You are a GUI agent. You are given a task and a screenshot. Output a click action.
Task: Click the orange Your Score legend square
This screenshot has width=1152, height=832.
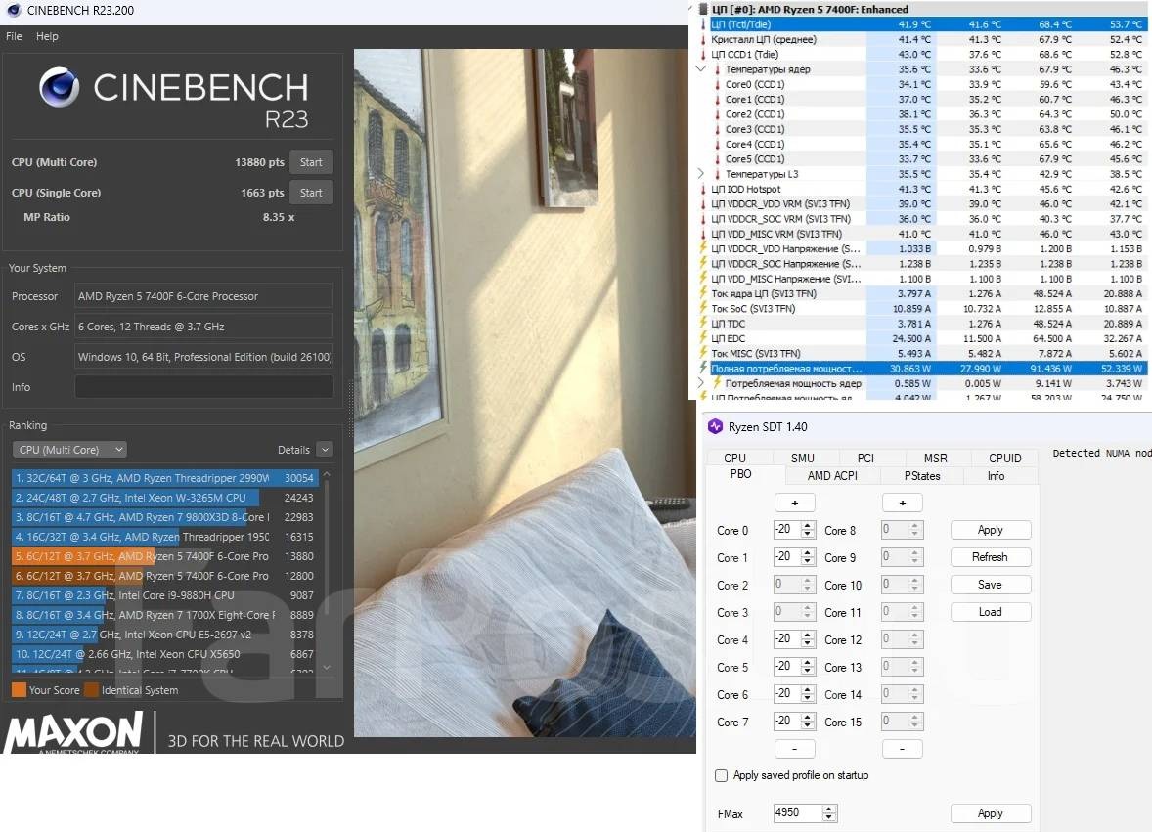point(20,689)
